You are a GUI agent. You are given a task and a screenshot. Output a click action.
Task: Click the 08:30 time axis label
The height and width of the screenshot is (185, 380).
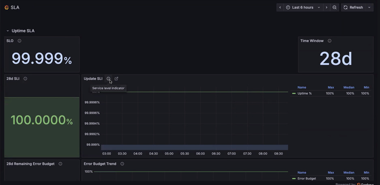[279, 153]
